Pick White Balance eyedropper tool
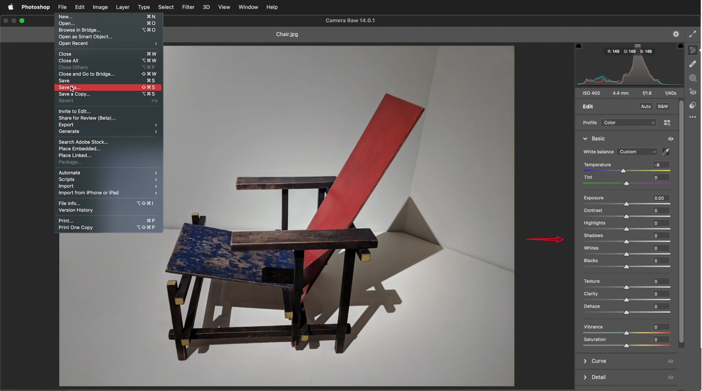Viewport: 702px width, 391px height. [666, 152]
